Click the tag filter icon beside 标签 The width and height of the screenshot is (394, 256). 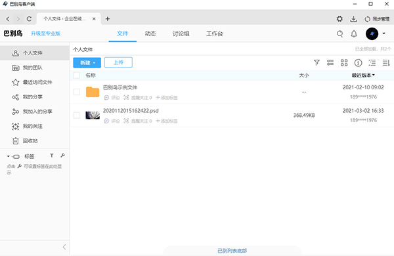click(x=52, y=156)
